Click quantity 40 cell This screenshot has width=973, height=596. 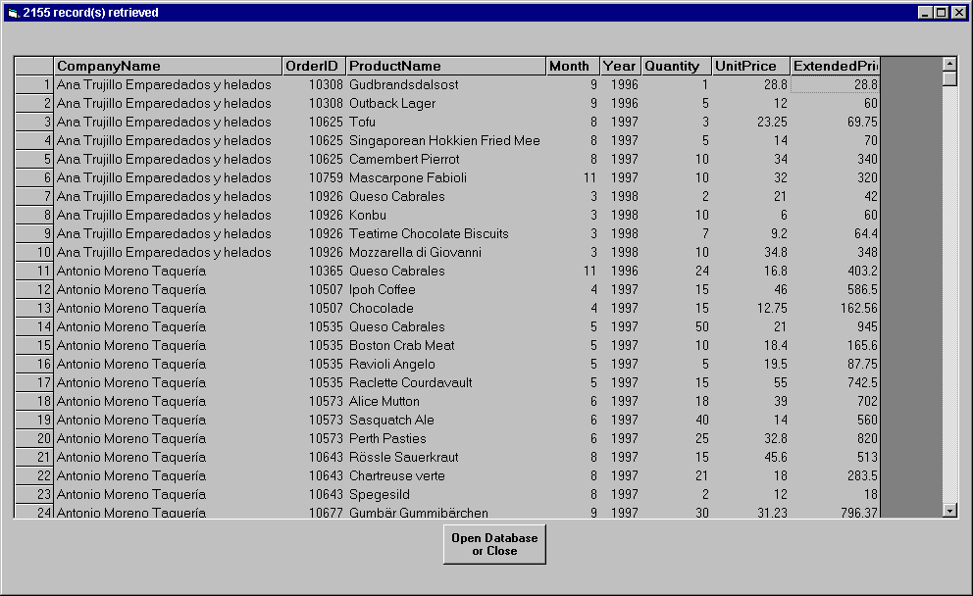pyautogui.click(x=677, y=420)
